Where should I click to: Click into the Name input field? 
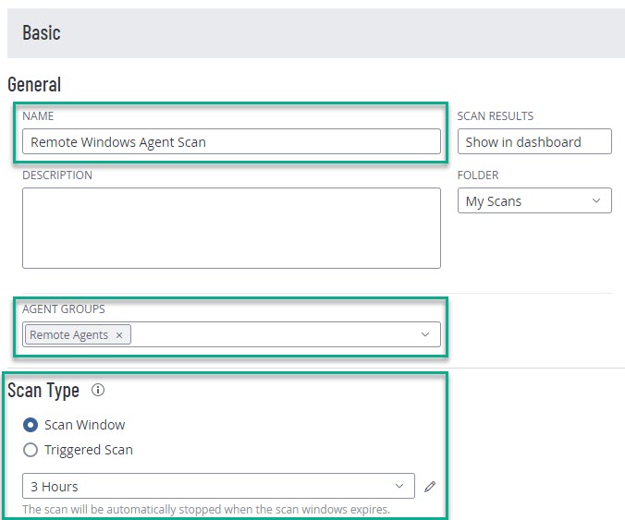click(231, 141)
